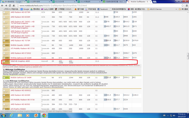Open the Facebook bookmark
189x118 pixels.
102,9
